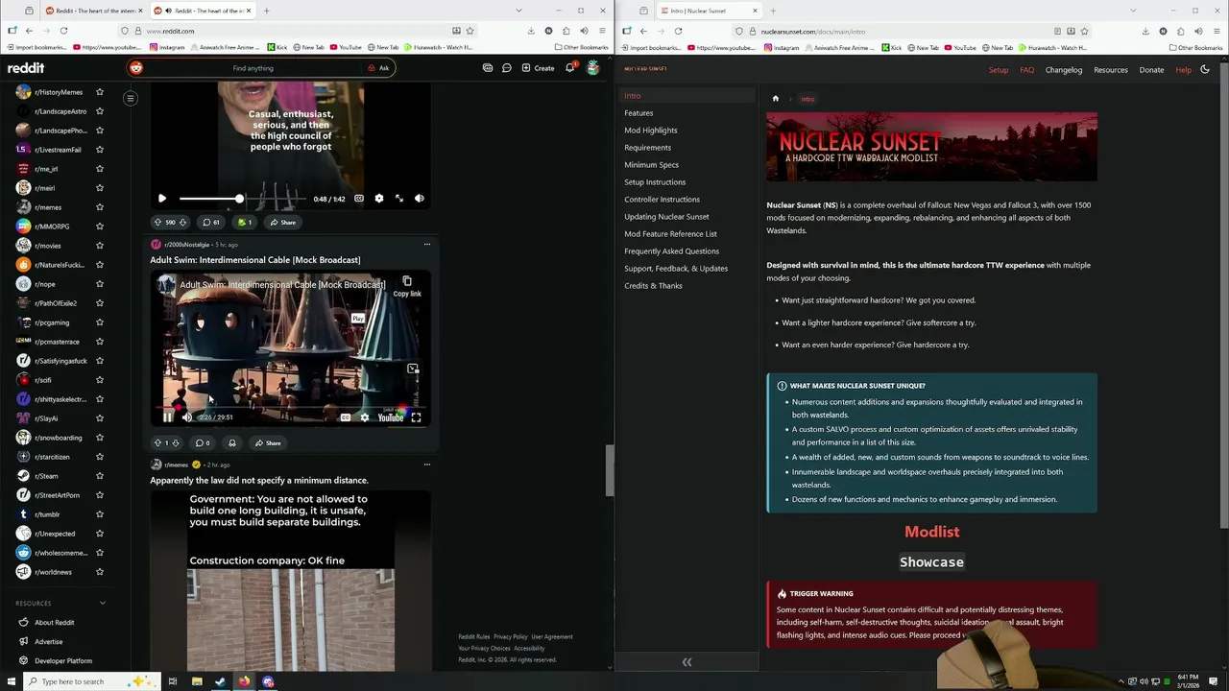This screenshot has width=1229, height=691.
Task: Open Resources dropdown in Nuclear Sunset navbar
Action: 1111,70
